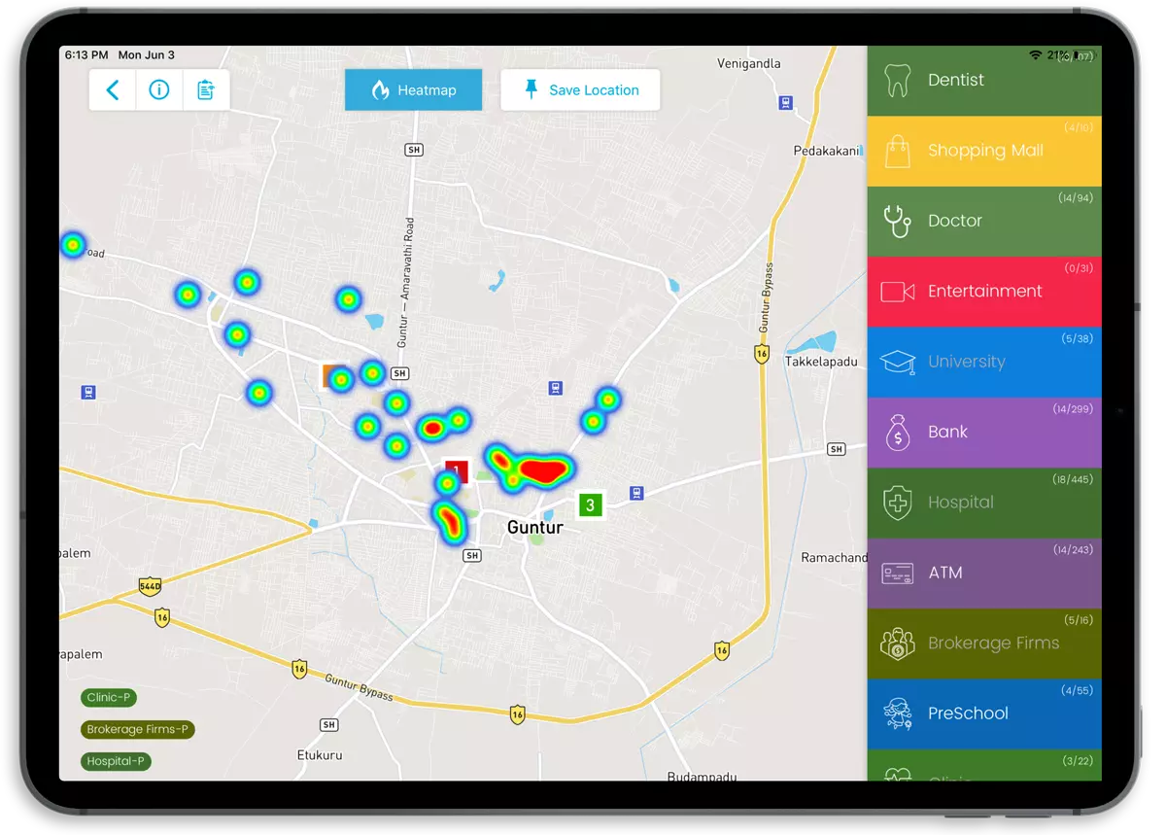Tap the Entertainment video camera icon
The width and height of the screenshot is (1166, 835).
[x=897, y=292]
